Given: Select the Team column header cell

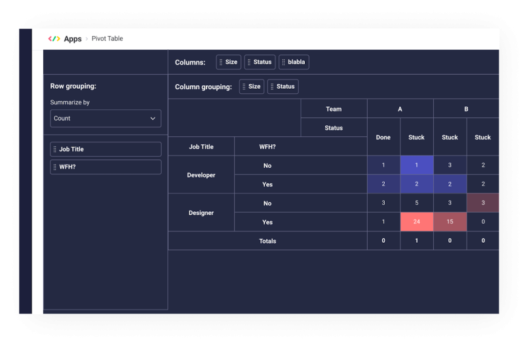Looking at the screenshot, I should pyautogui.click(x=334, y=109).
